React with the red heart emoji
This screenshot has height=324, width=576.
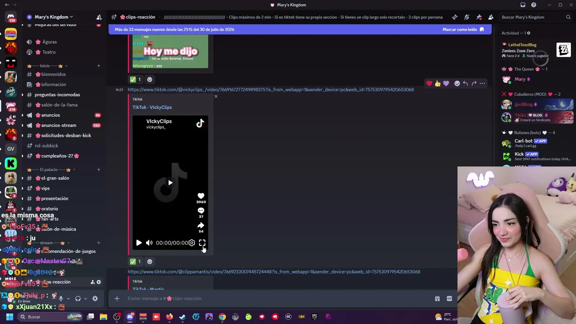click(x=429, y=83)
